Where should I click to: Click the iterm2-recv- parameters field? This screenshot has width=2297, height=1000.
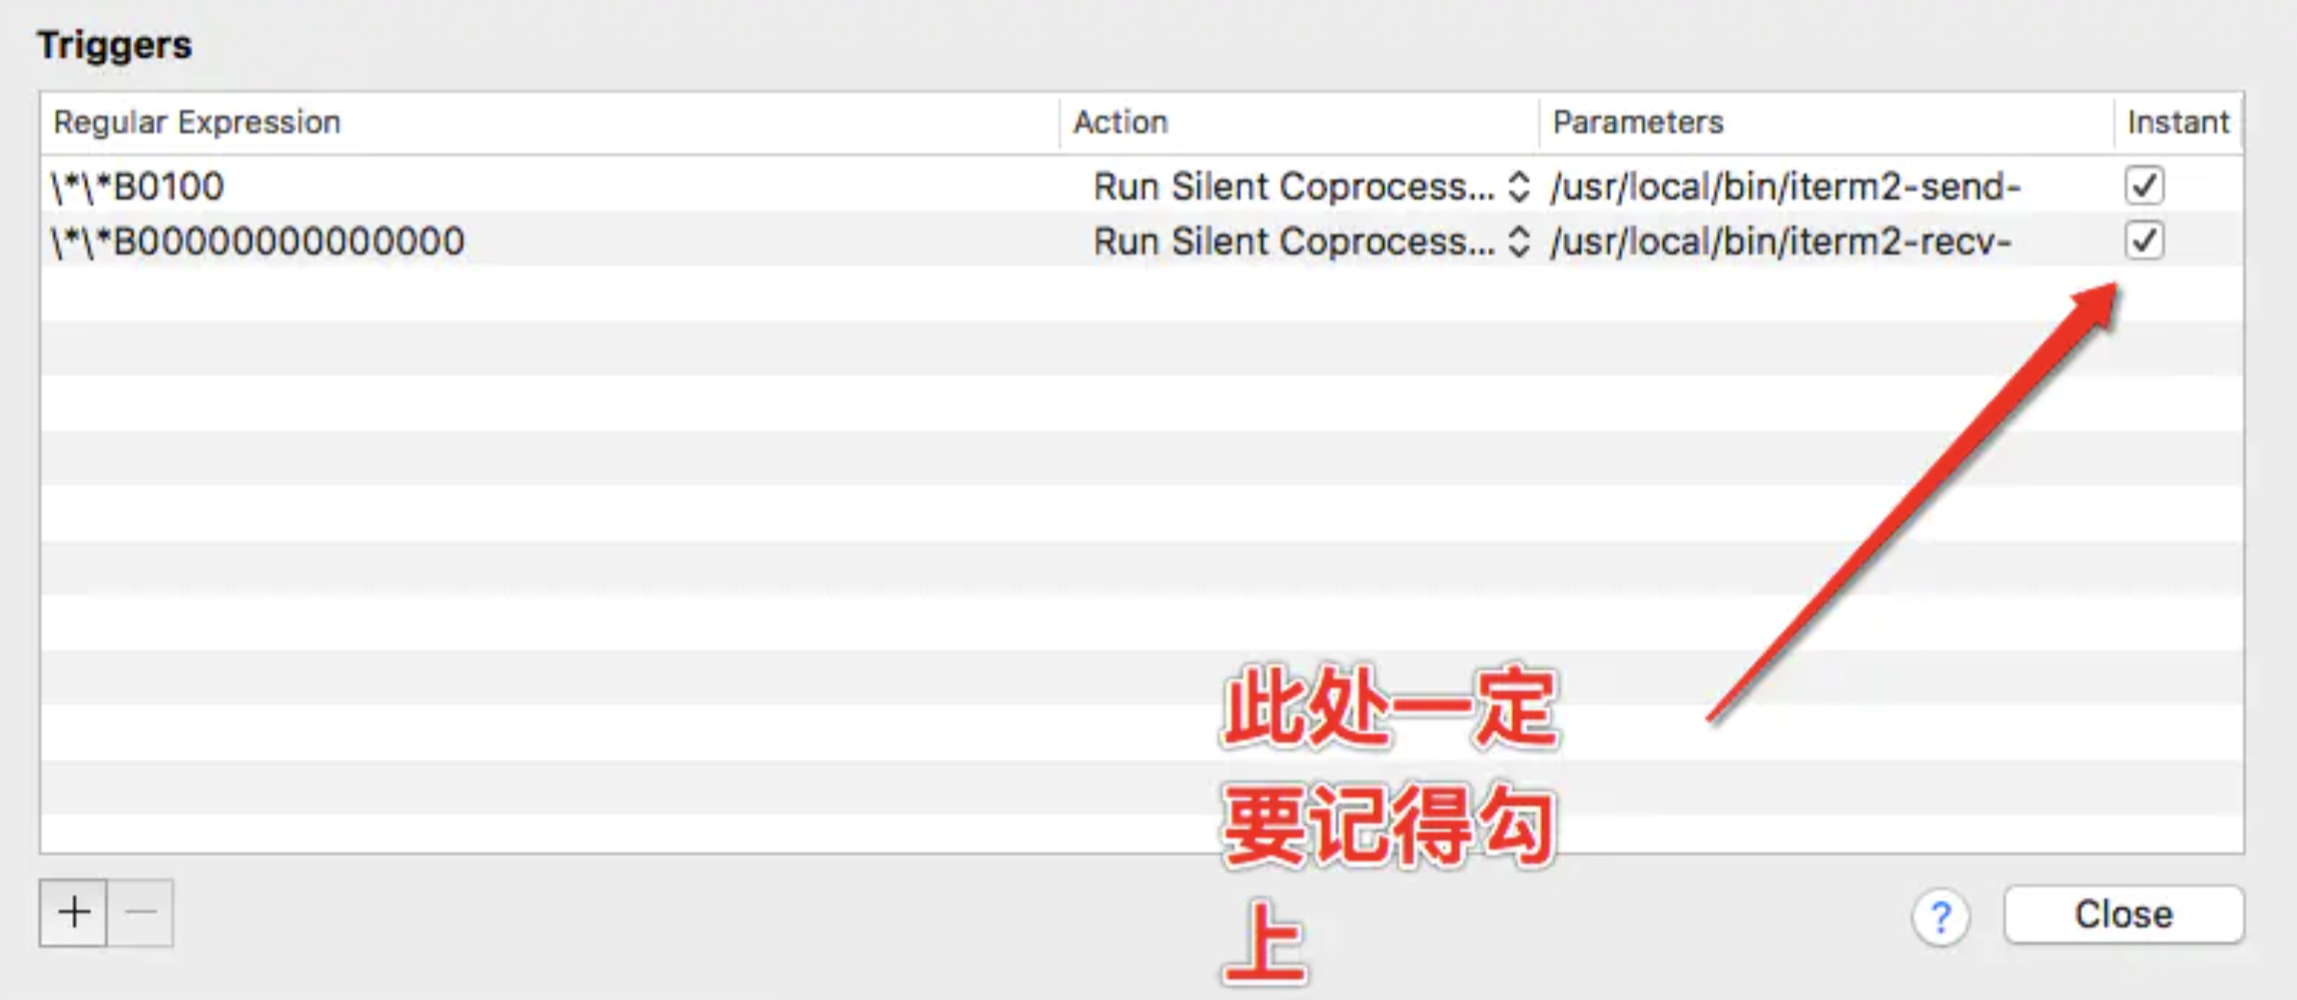1780,241
